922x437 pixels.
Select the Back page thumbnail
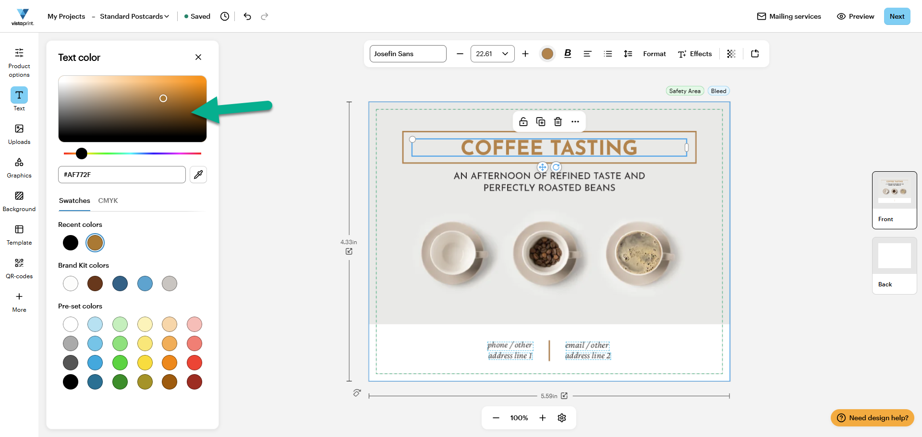[x=895, y=266]
